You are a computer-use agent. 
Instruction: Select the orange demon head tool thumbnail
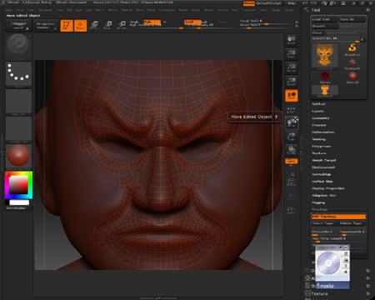point(325,55)
